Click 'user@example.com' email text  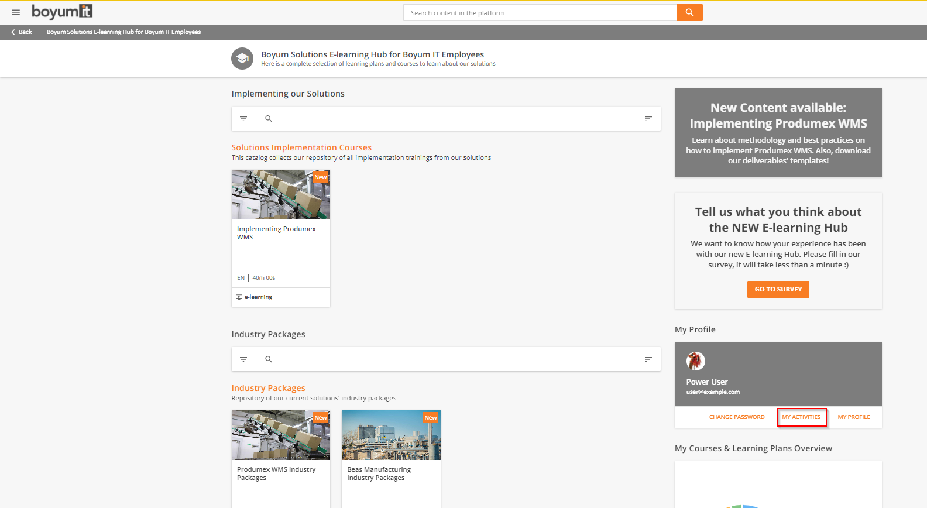713,392
